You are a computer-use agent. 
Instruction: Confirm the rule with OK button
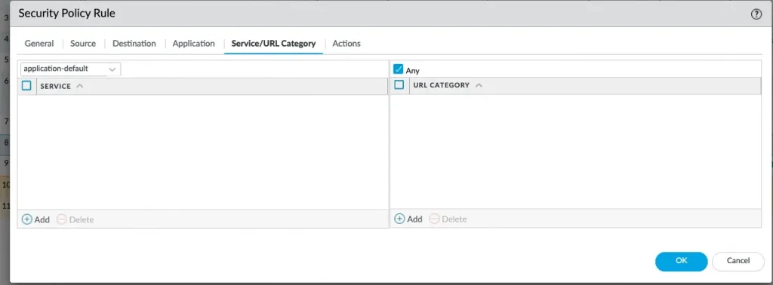682,261
